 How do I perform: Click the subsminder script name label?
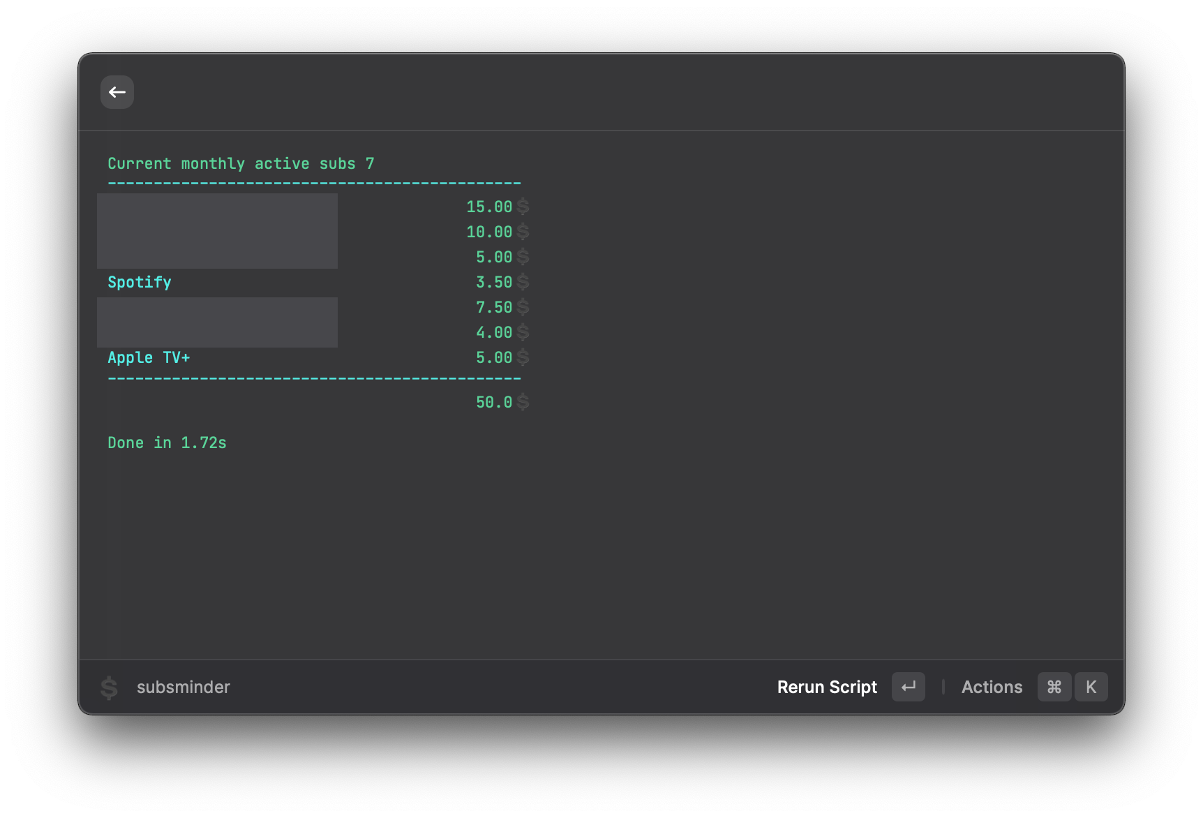(184, 687)
